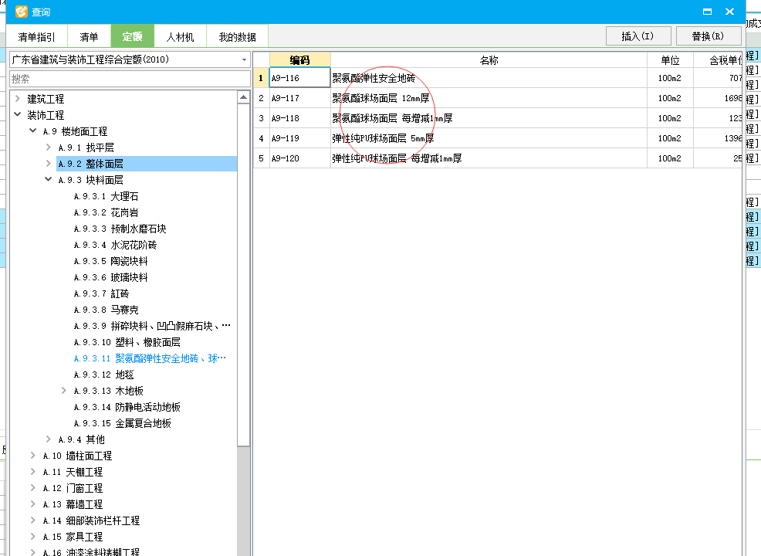Viewport: 761px width, 556px height.
Task: Expand the 建筑工程 tree node
Action: [18, 99]
